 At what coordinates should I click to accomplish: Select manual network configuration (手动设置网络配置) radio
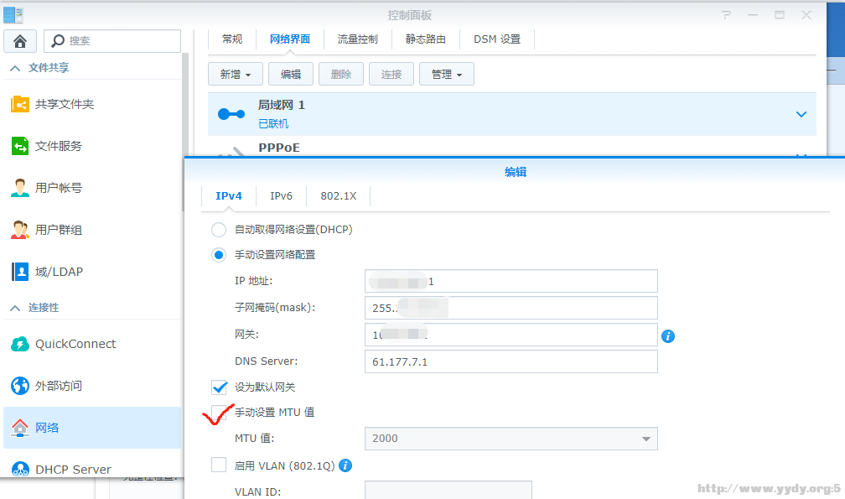pos(219,255)
